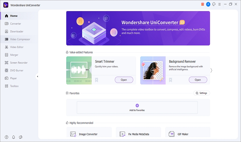Open the GIF Maker tool
Viewport: 241px width, 142px height.
188,132
